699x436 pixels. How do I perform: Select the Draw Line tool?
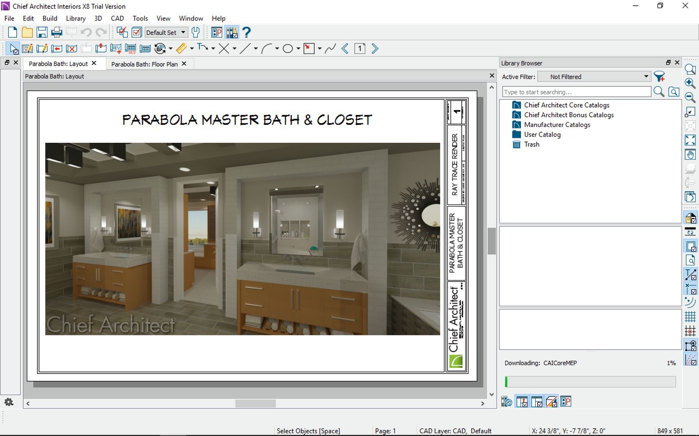245,49
